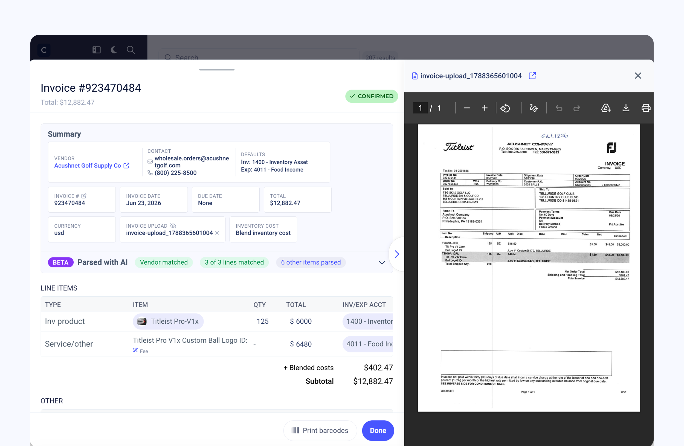Click the Service/other row type cell
Screen dimensions: 684x446
point(69,344)
